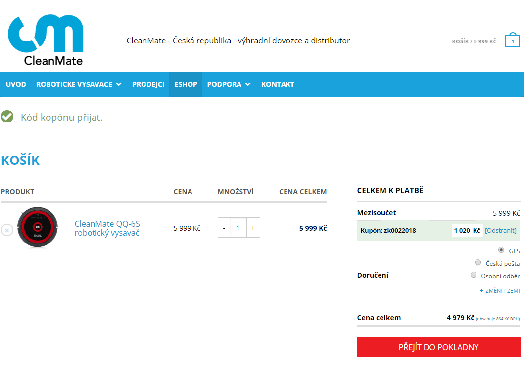Open Prodejci menu item
Screen dimensions: 524x365
(148, 84)
